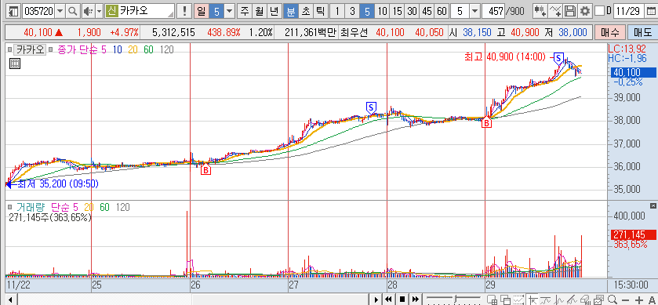Click the fast-forward button in bottom bar
This screenshot has height=305, width=658.
pos(416,300)
